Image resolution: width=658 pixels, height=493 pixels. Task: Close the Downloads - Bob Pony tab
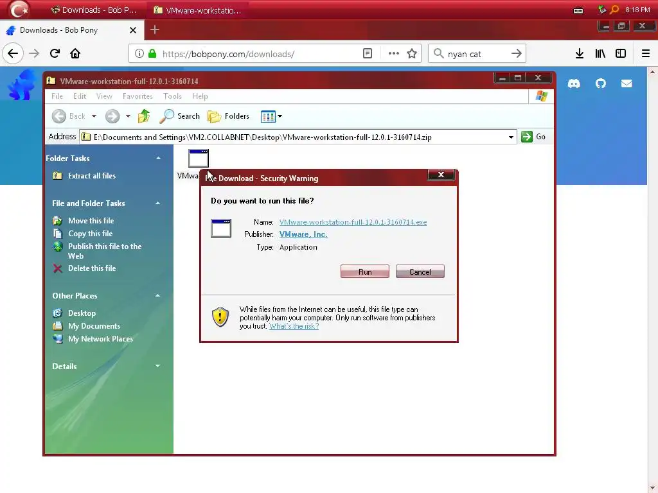[x=133, y=30]
